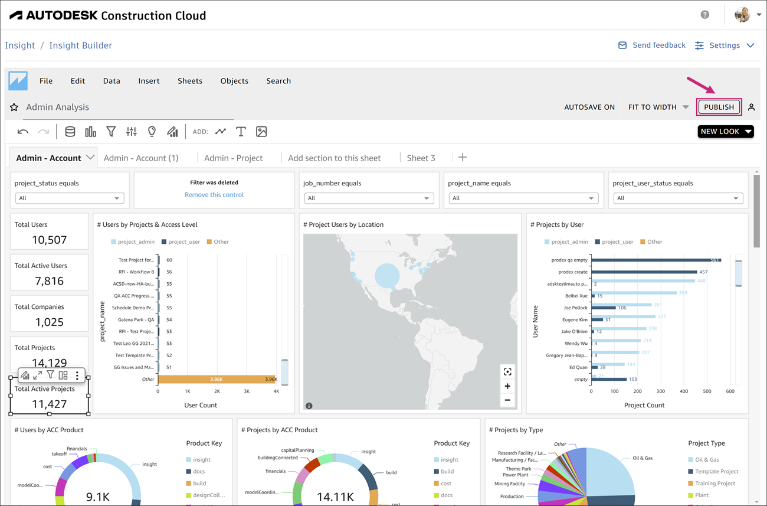This screenshot has height=506, width=767.
Task: Select the Total Users KPI card
Action: click(49, 231)
